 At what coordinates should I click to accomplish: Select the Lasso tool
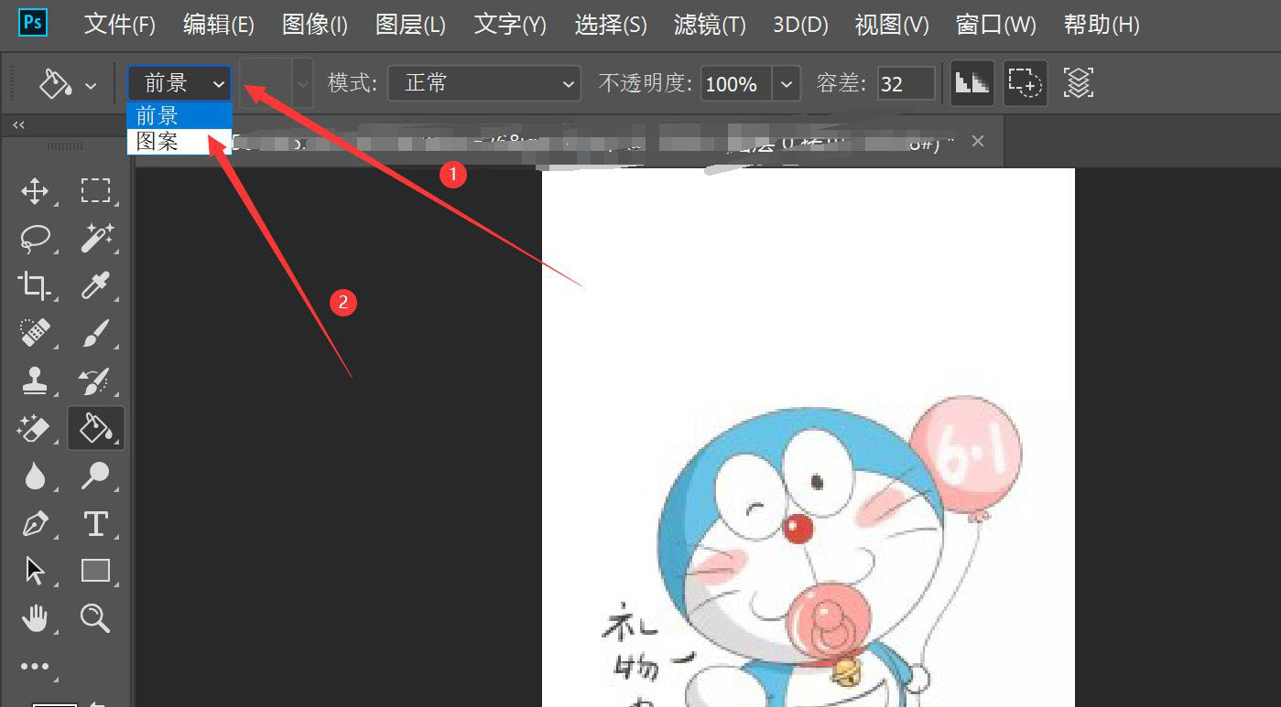click(35, 239)
